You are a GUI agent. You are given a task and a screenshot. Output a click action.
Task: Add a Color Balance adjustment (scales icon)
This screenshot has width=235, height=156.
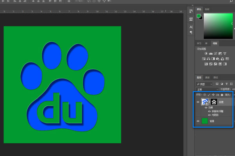point(208,58)
